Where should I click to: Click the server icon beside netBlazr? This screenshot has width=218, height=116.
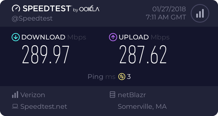click(112, 95)
